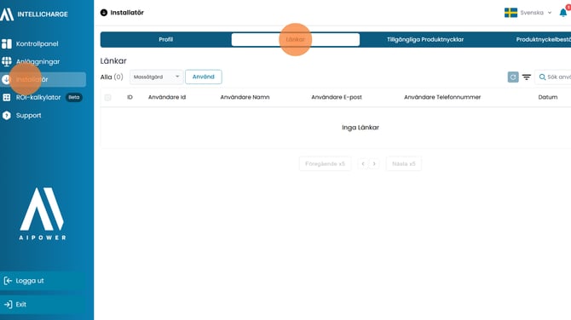Switch to the Profil tab
Image resolution: width=571 pixels, height=320 pixels.
(x=165, y=39)
